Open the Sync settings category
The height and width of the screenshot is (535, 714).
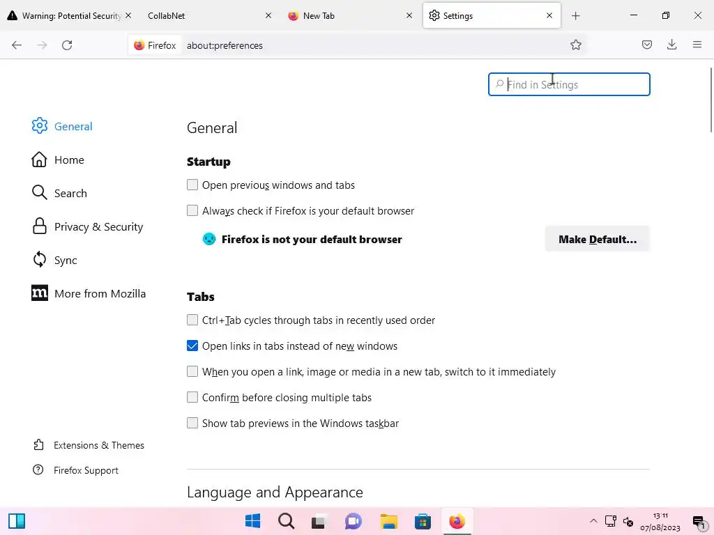[54, 260]
